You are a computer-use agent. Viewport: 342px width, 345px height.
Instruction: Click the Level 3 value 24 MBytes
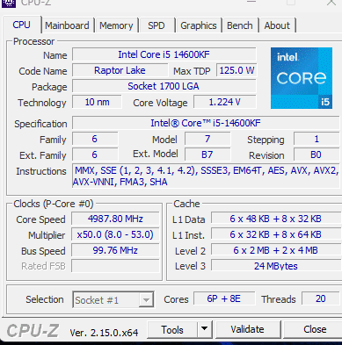[x=275, y=266]
